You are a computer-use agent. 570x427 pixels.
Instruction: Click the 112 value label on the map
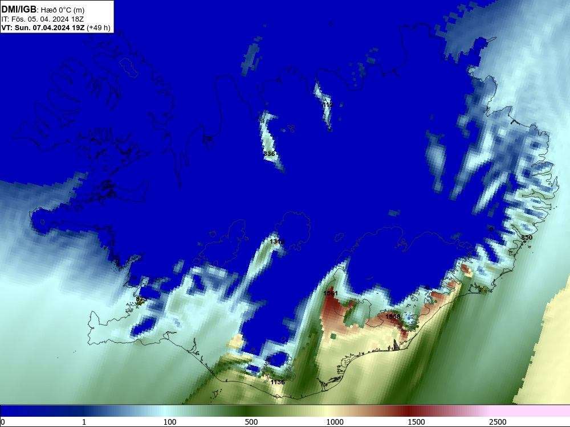point(328,105)
